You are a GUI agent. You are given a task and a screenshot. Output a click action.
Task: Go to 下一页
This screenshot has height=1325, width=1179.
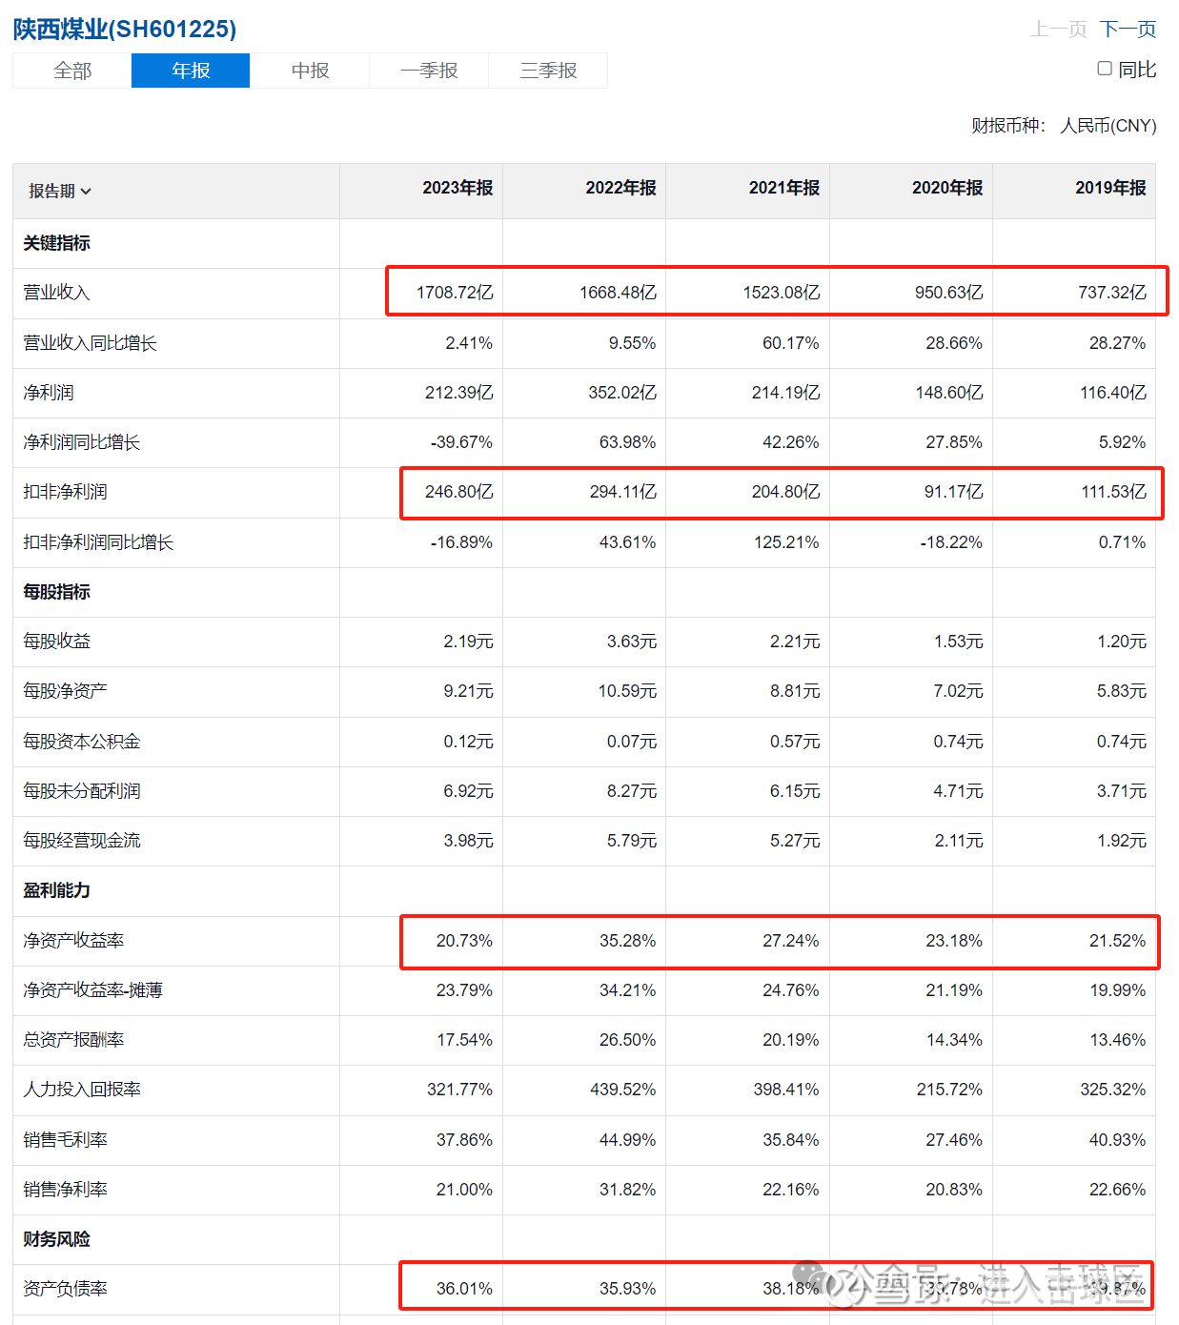1128,29
